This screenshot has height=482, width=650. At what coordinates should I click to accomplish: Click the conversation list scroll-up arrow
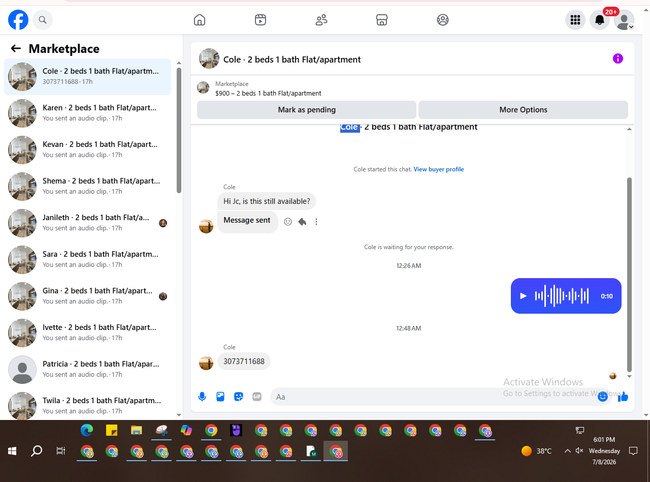point(179,63)
